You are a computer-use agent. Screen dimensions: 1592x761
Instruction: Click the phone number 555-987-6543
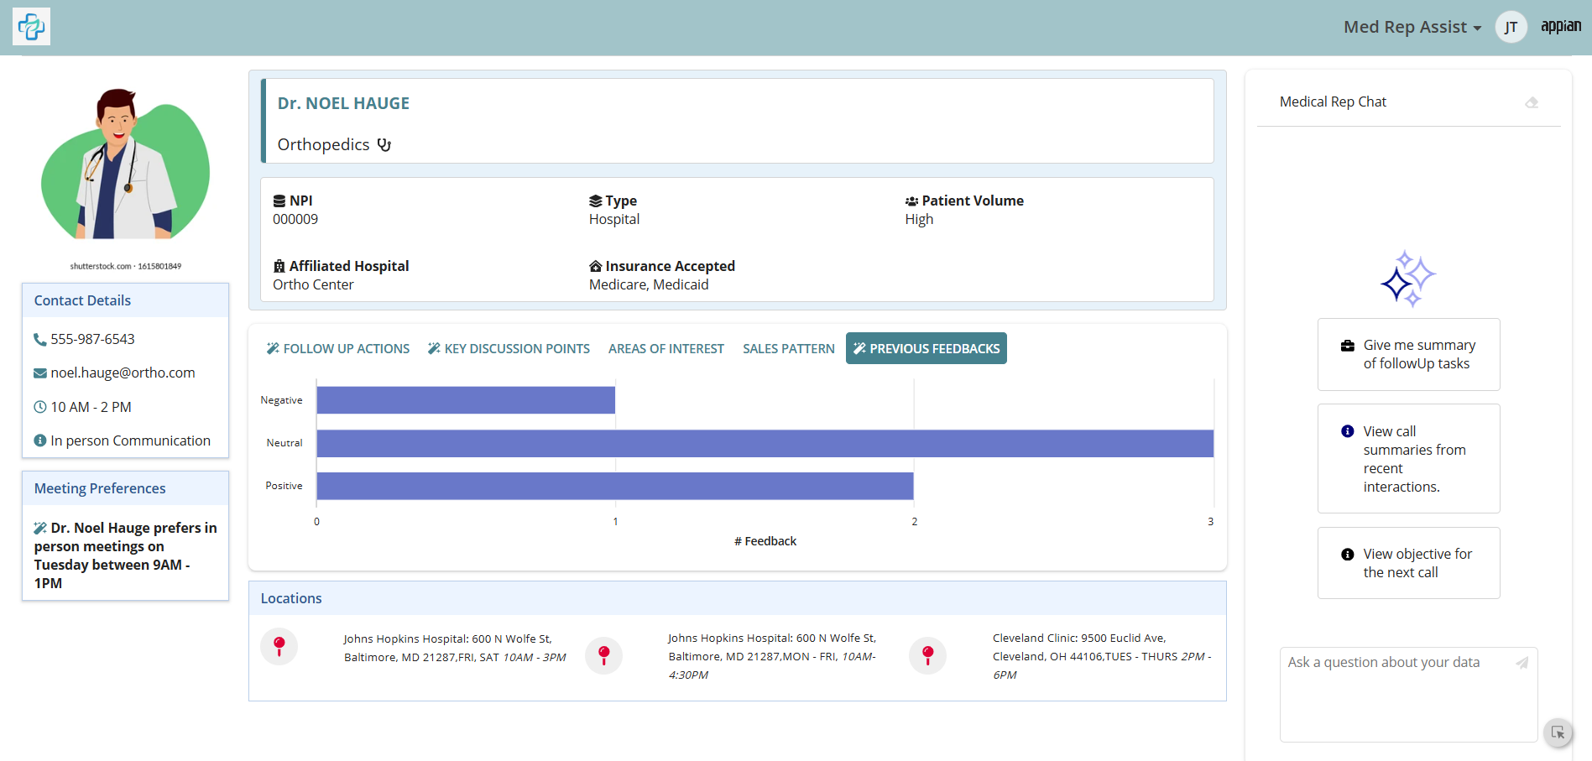92,339
